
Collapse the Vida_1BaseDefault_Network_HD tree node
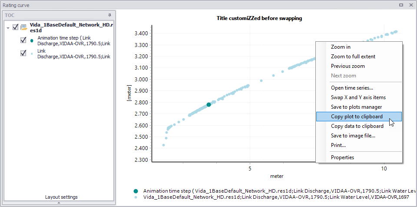(x=8, y=28)
